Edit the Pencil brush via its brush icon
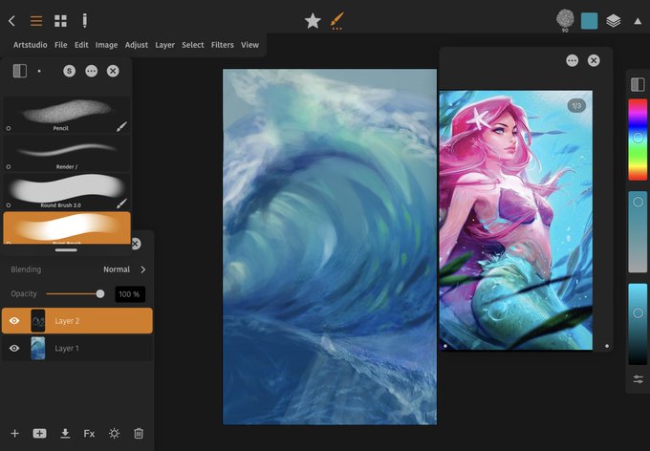This screenshot has width=650, height=451. tap(121, 126)
